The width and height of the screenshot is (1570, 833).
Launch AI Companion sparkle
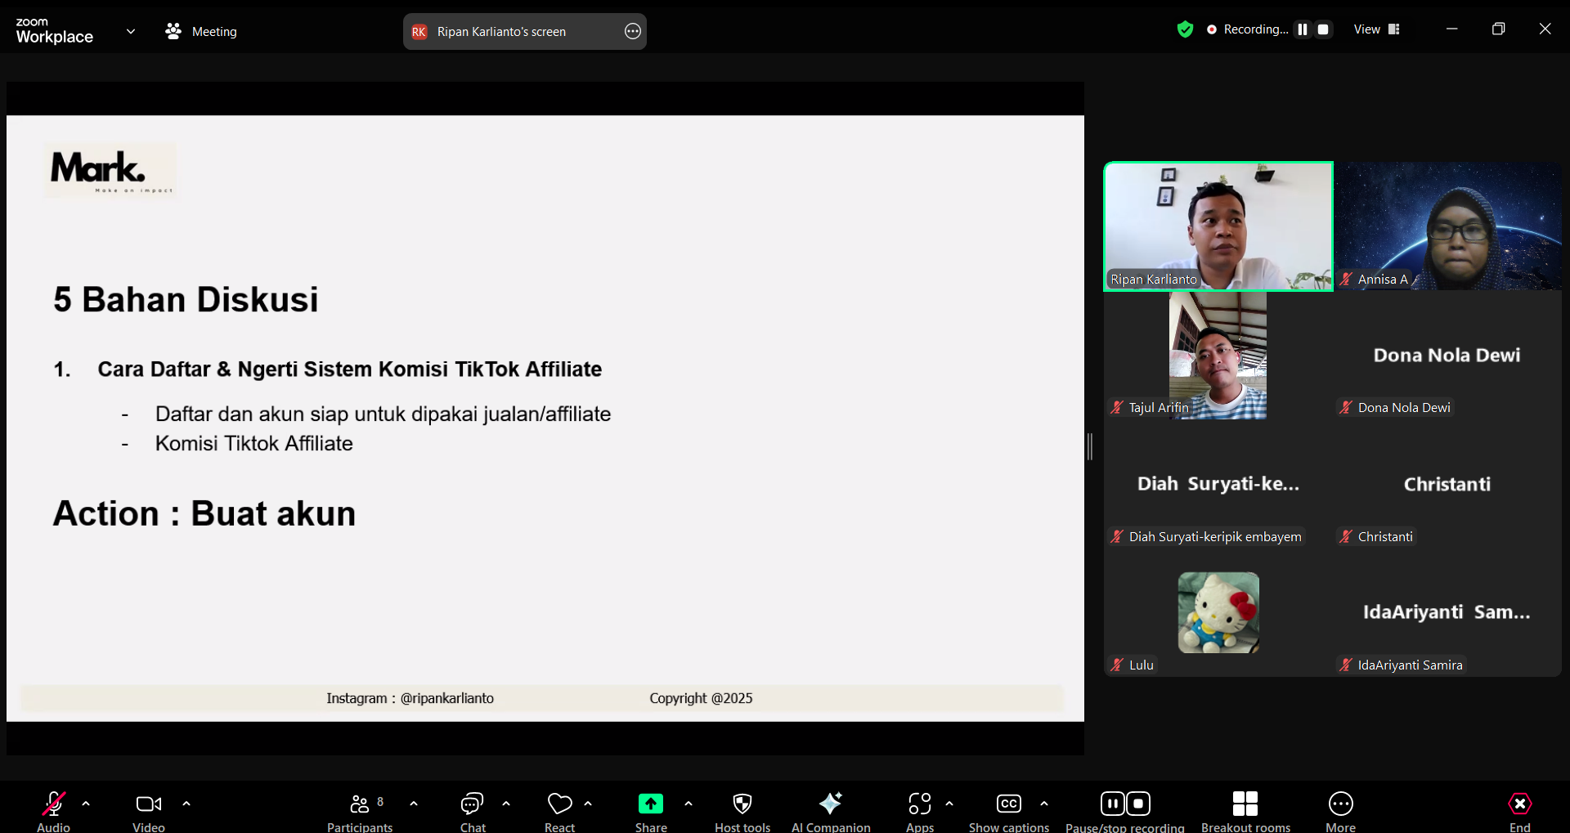[x=831, y=804]
